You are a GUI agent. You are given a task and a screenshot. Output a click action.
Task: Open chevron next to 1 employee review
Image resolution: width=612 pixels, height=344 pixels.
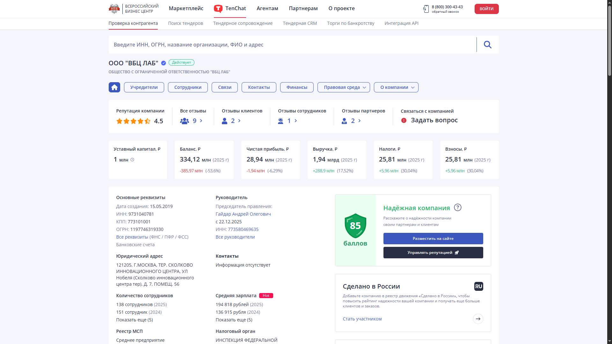[x=296, y=121]
